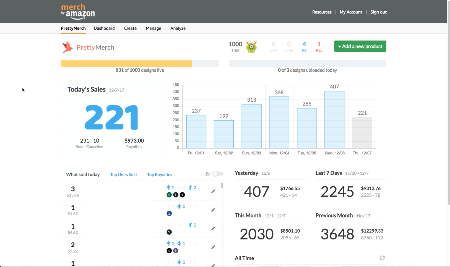Screen dimensions: 450x267
Task: Click green color dot in $13.86 row
Action: point(169,195)
